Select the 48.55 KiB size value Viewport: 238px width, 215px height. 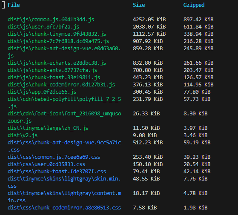pyautogui.click(x=146, y=178)
